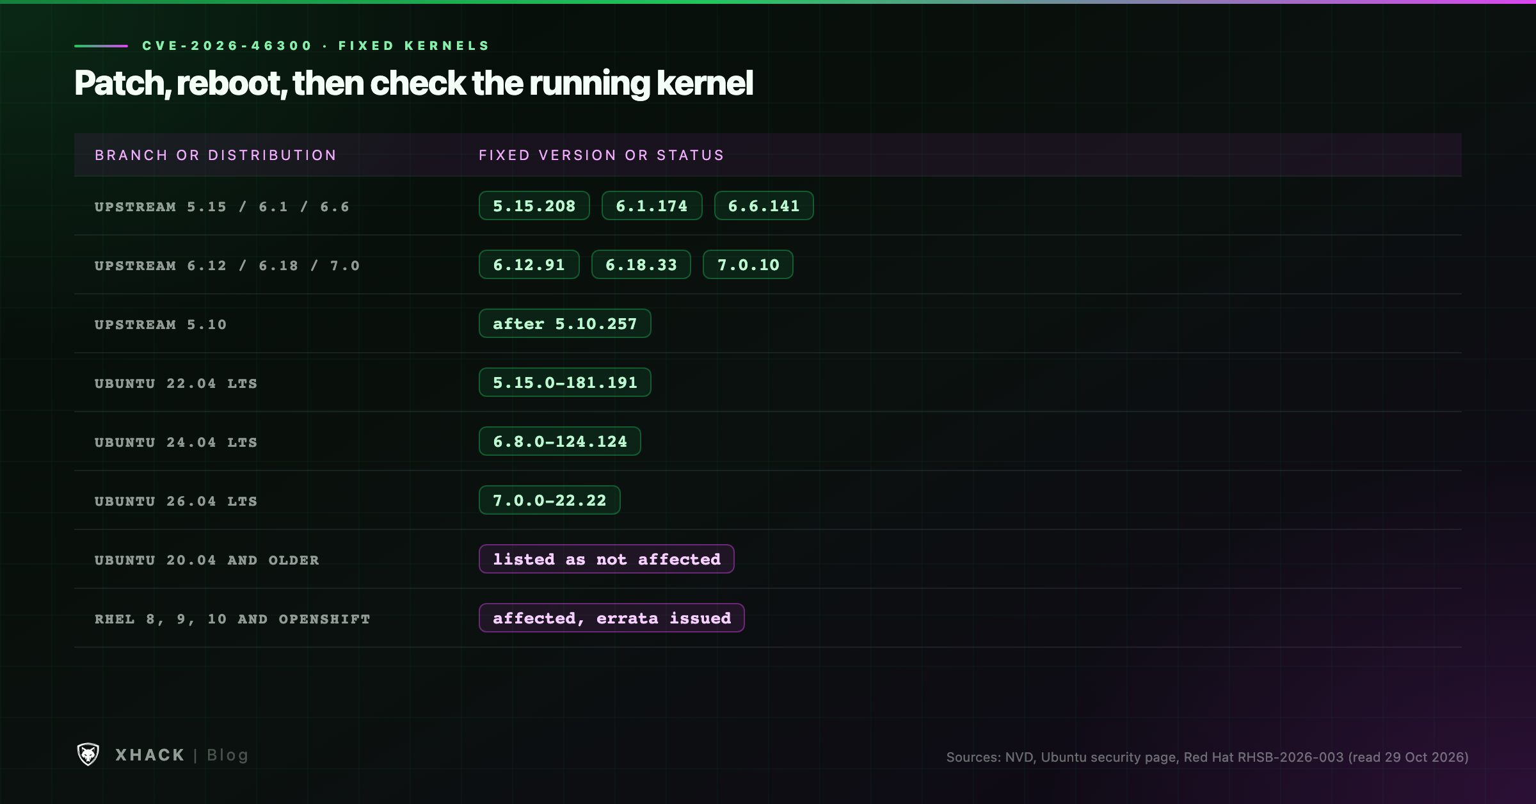Click the Sources footnote text
Viewport: 1536px width, 804px height.
(1207, 757)
